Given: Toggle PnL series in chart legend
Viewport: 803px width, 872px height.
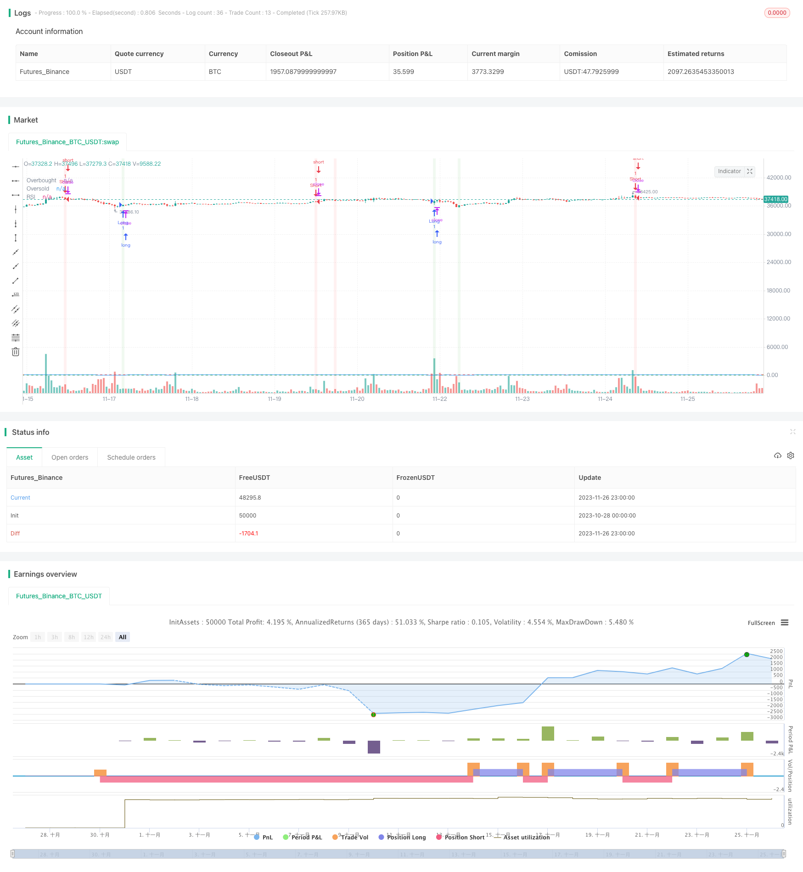Looking at the screenshot, I should pos(264,837).
